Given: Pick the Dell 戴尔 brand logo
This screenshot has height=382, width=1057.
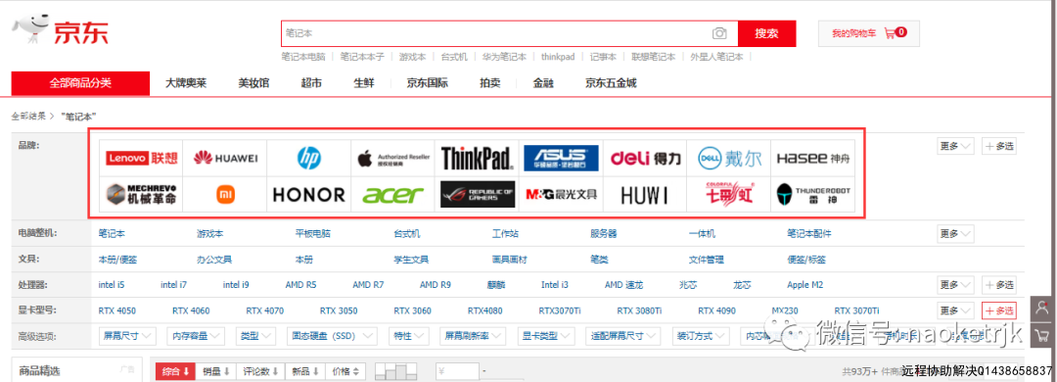Looking at the screenshot, I should point(729,159).
